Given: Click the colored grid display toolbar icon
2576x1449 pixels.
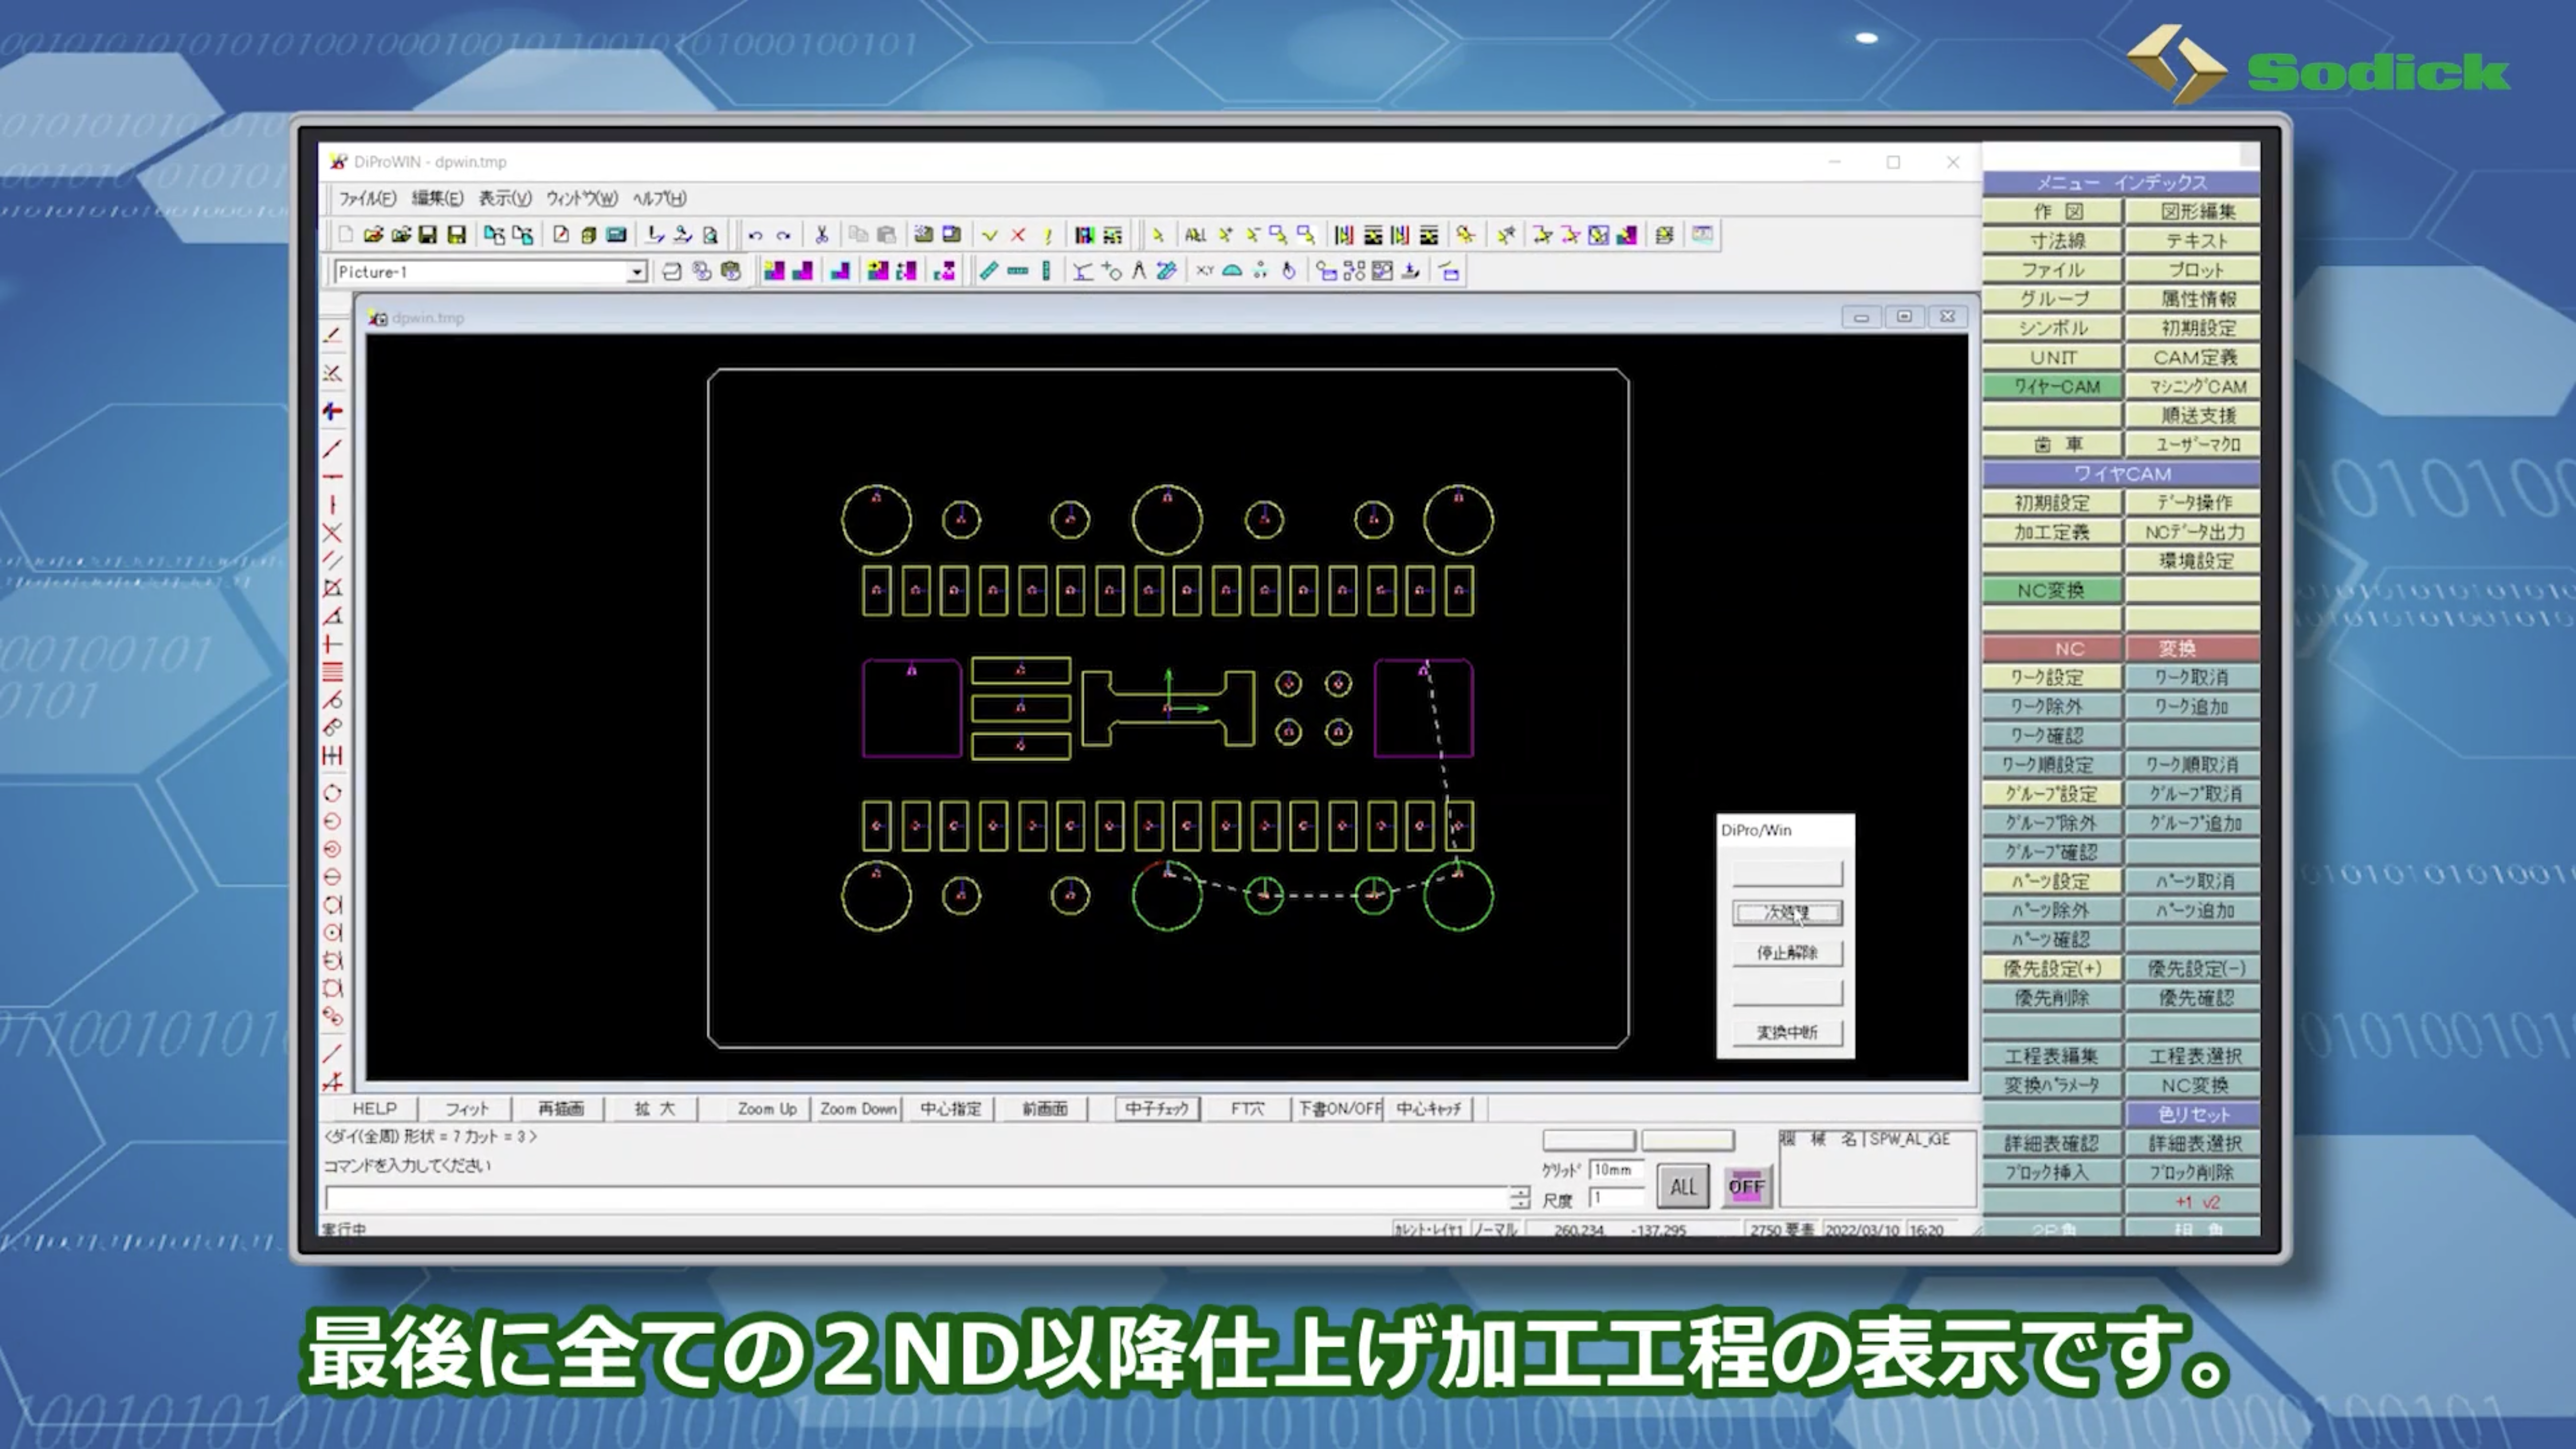Looking at the screenshot, I should 1084,235.
